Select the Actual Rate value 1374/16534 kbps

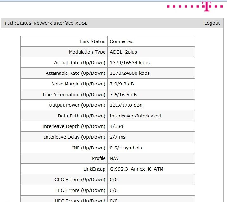pyautogui.click(x=129, y=63)
